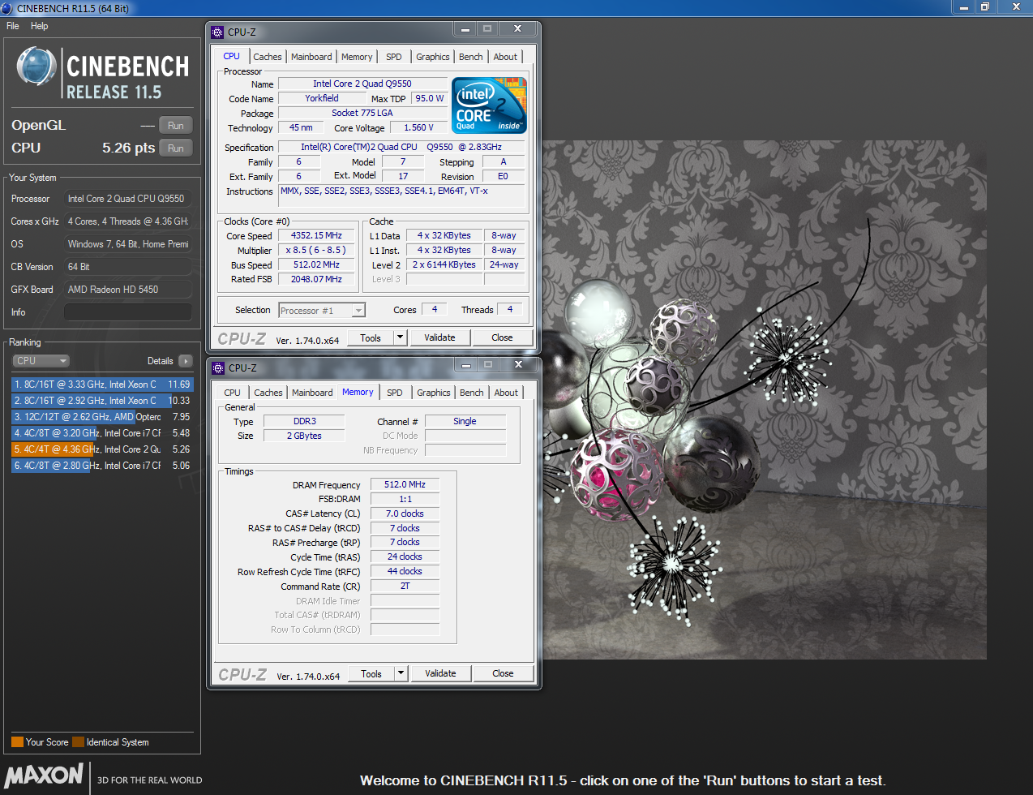Switch to Bench tab in upper CPU-Z

471,57
